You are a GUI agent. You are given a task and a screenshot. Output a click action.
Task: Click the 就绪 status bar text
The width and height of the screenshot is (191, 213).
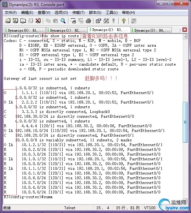point(7,208)
